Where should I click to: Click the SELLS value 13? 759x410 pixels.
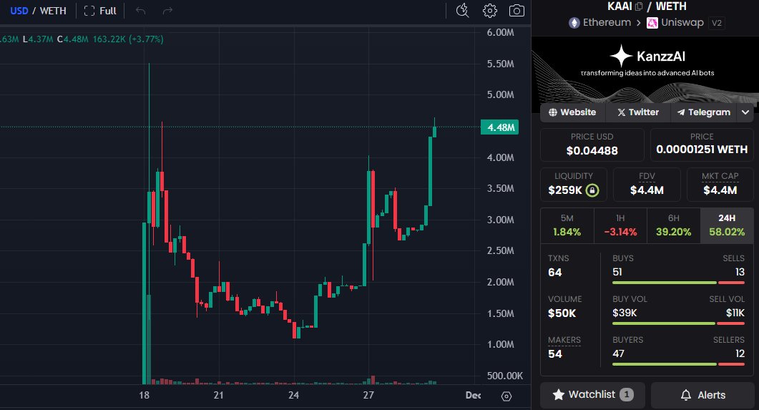tap(740, 272)
